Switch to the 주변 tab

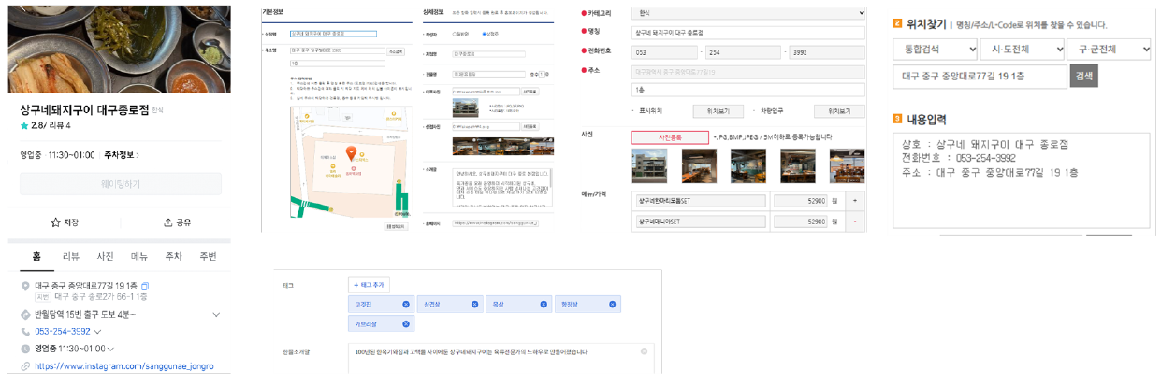(208, 257)
